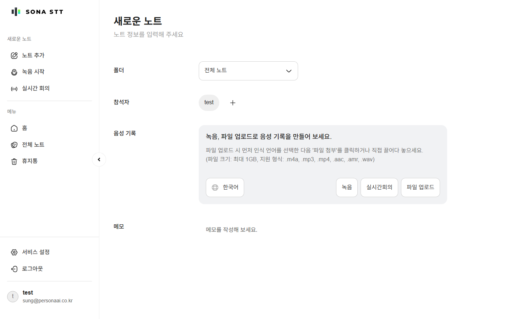This screenshot has height=319, width=511.
Task: Click the 노트 정보를 입력해 주세요 subtitle
Action: coord(148,35)
